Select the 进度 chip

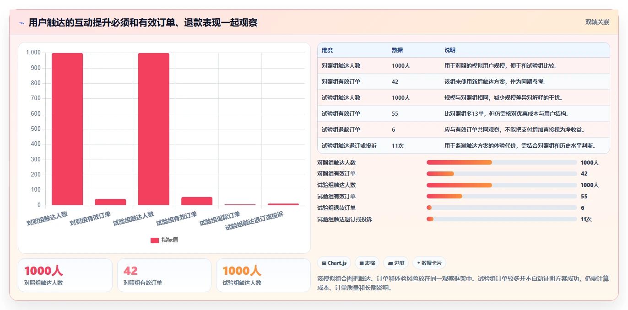(x=396, y=263)
